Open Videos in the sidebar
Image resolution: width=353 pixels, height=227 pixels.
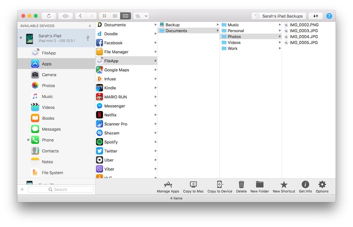56,107
